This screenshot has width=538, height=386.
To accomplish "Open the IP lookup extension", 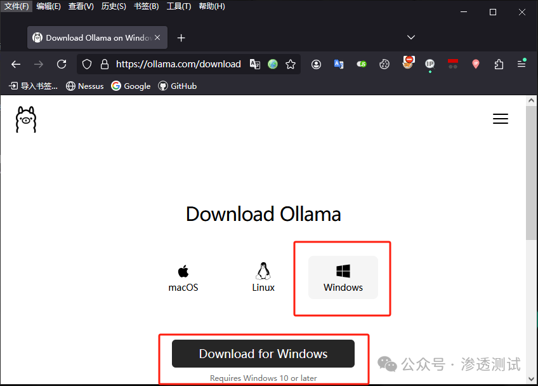I will click(430, 64).
